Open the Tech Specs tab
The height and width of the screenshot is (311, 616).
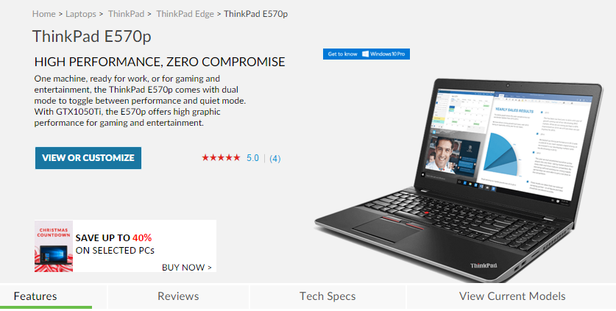coord(328,296)
